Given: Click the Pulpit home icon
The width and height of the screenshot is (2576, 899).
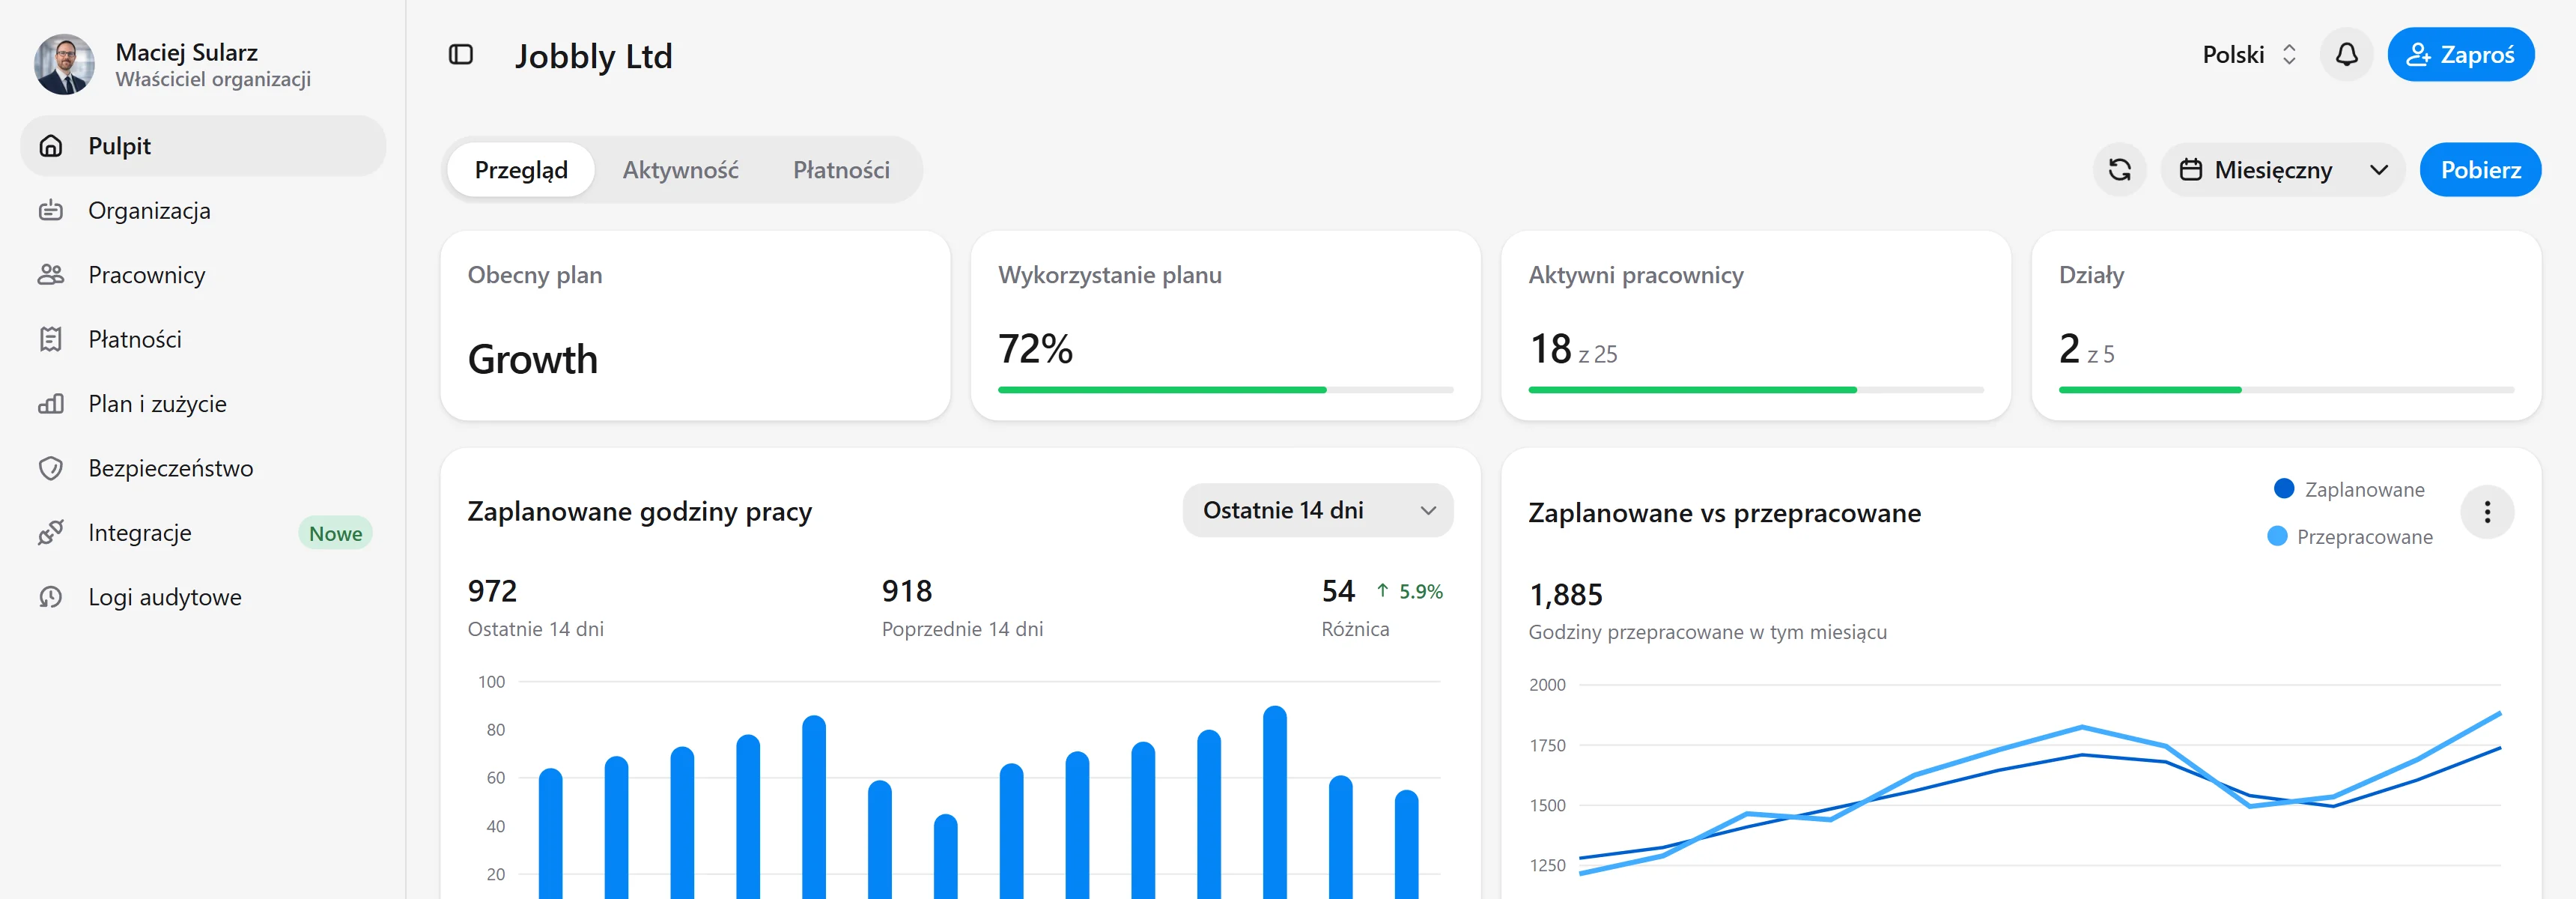Looking at the screenshot, I should pyautogui.click(x=51, y=146).
